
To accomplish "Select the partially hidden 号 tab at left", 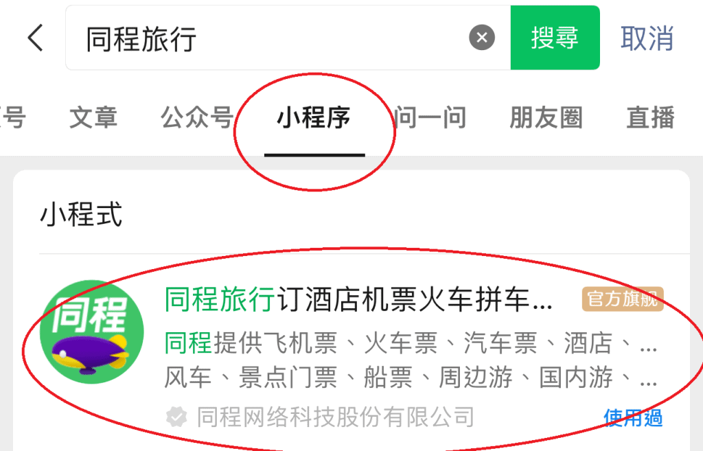I will tap(12, 117).
